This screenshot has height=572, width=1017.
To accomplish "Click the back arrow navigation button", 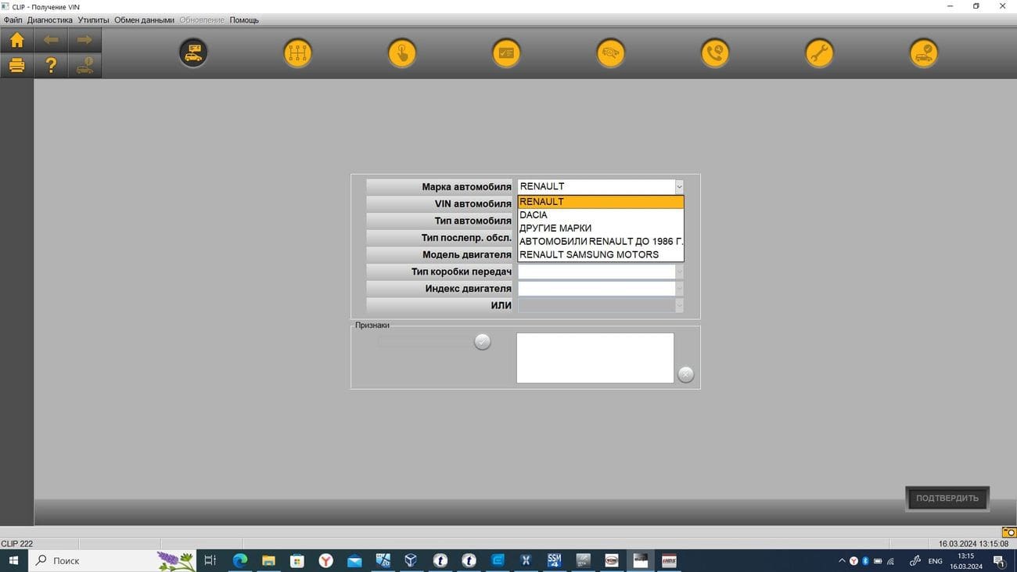I will tap(51, 40).
